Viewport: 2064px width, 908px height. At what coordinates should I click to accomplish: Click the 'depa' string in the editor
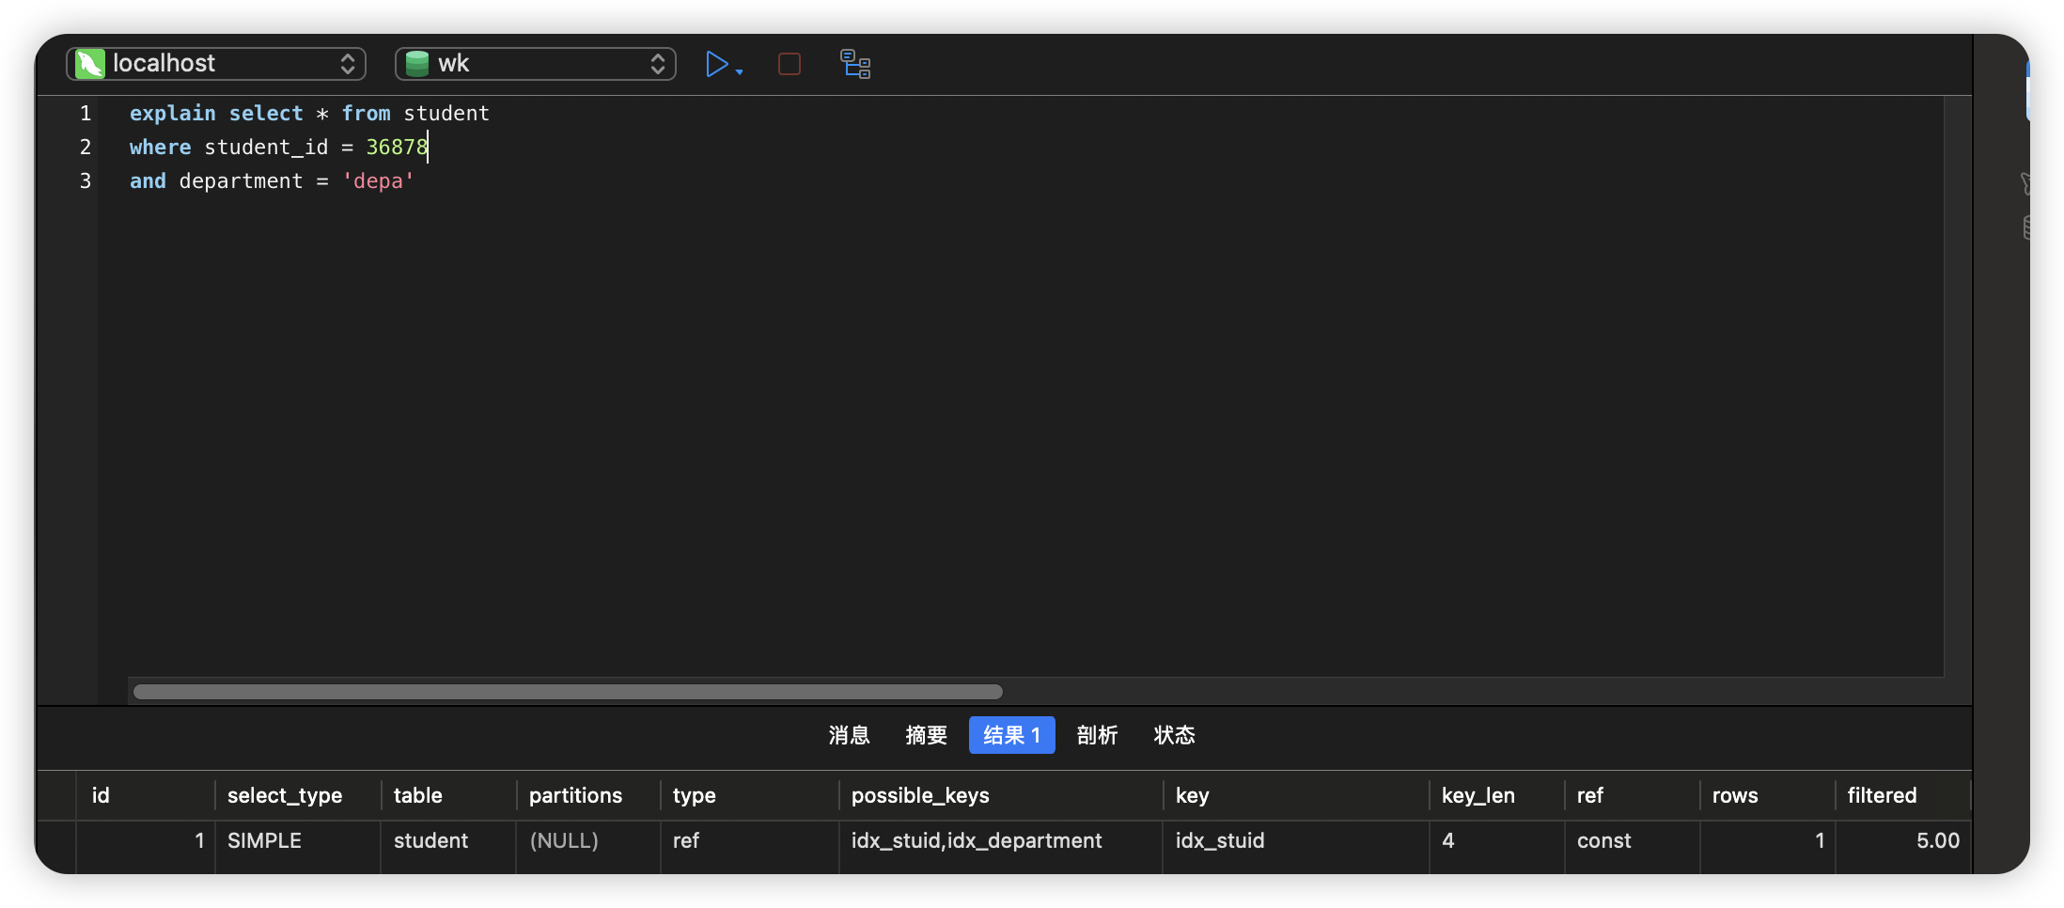click(x=378, y=180)
